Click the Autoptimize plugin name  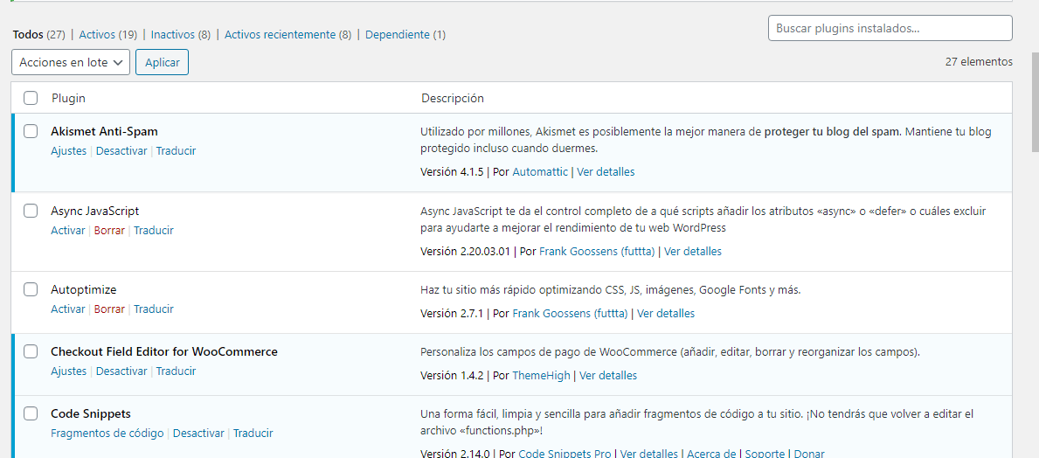84,289
